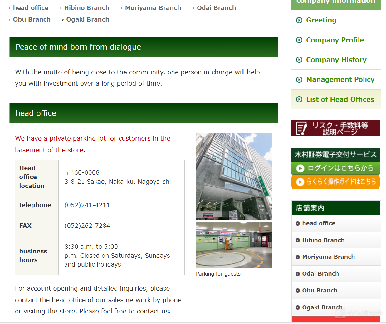Open Odai Branch in the store guide list
Screen dimensions: 386x324
pyautogui.click(x=320, y=274)
